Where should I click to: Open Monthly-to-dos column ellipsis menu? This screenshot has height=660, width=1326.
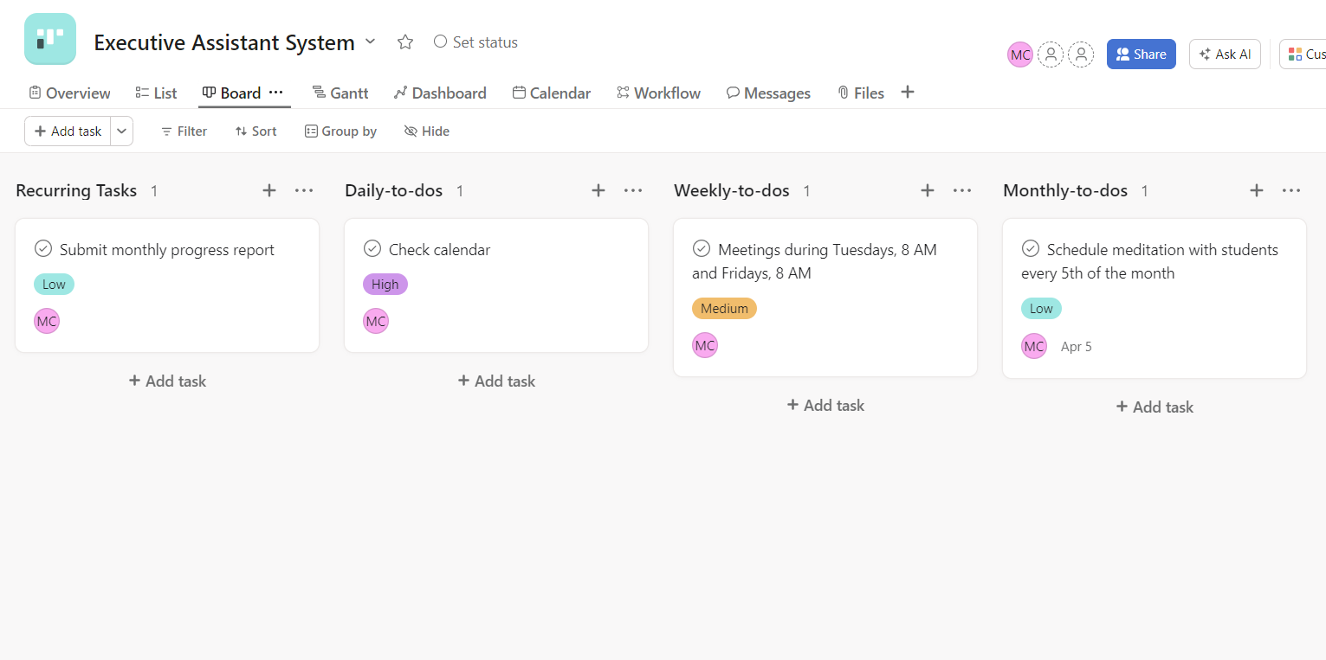tap(1291, 190)
